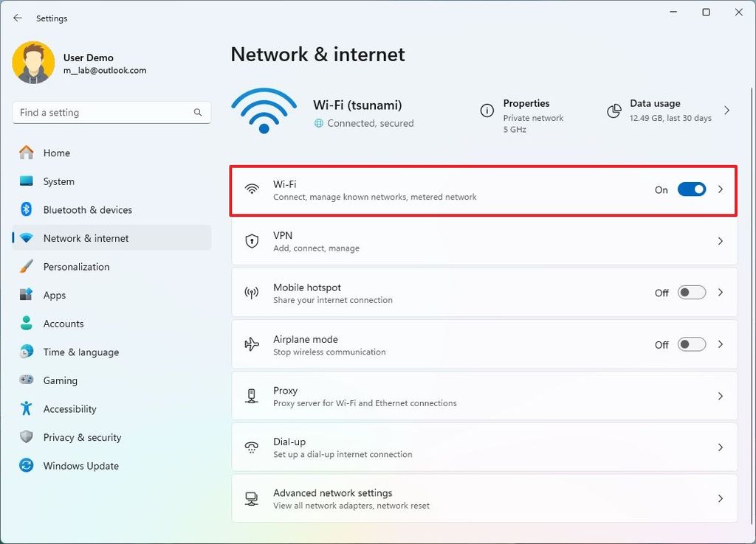This screenshot has width=756, height=544.
Task: Switch to Network & internet in sidebar
Action: (84, 237)
